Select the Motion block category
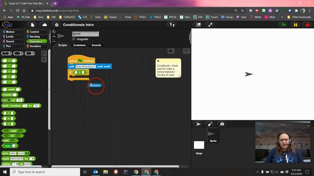The image size is (314, 176). [x=12, y=32]
